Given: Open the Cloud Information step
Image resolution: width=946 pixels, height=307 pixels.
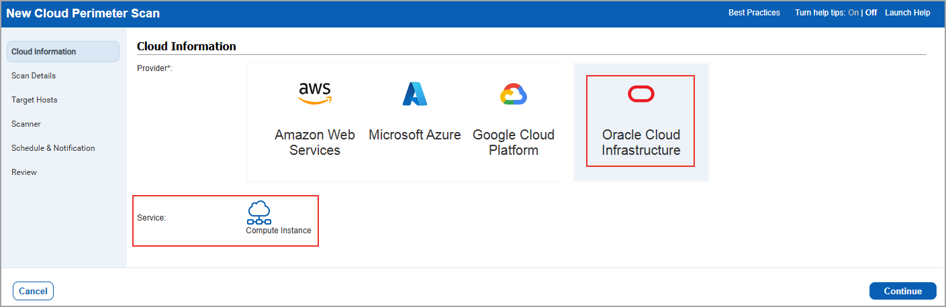Looking at the screenshot, I should (63, 52).
